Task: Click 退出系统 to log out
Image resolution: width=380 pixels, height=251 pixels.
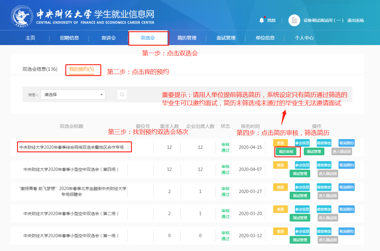Action: (355, 20)
